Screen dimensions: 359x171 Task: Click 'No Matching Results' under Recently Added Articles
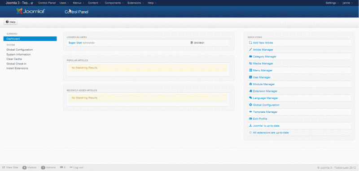[84, 98]
